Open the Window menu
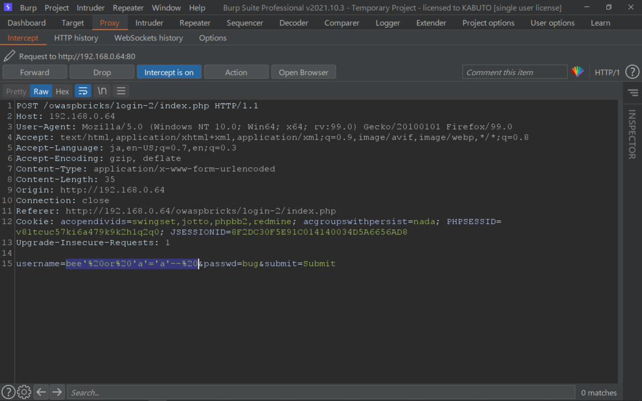 pos(166,7)
